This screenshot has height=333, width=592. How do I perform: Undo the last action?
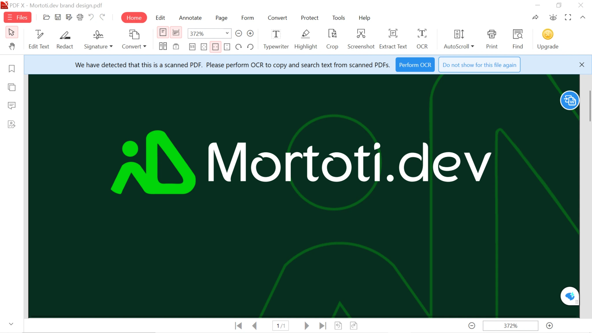[x=91, y=17]
